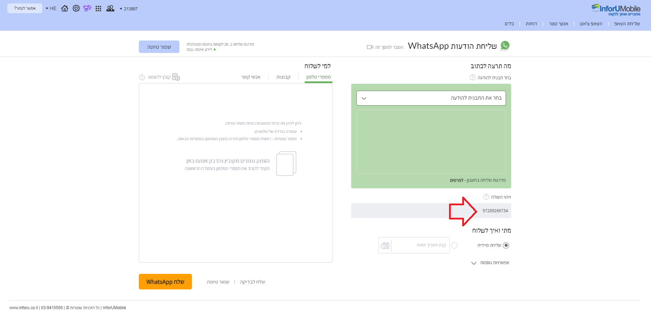Viewport: 659px width, 314px height.
Task: Switch to אנשי קשר recipients tab
Action: pyautogui.click(x=251, y=77)
